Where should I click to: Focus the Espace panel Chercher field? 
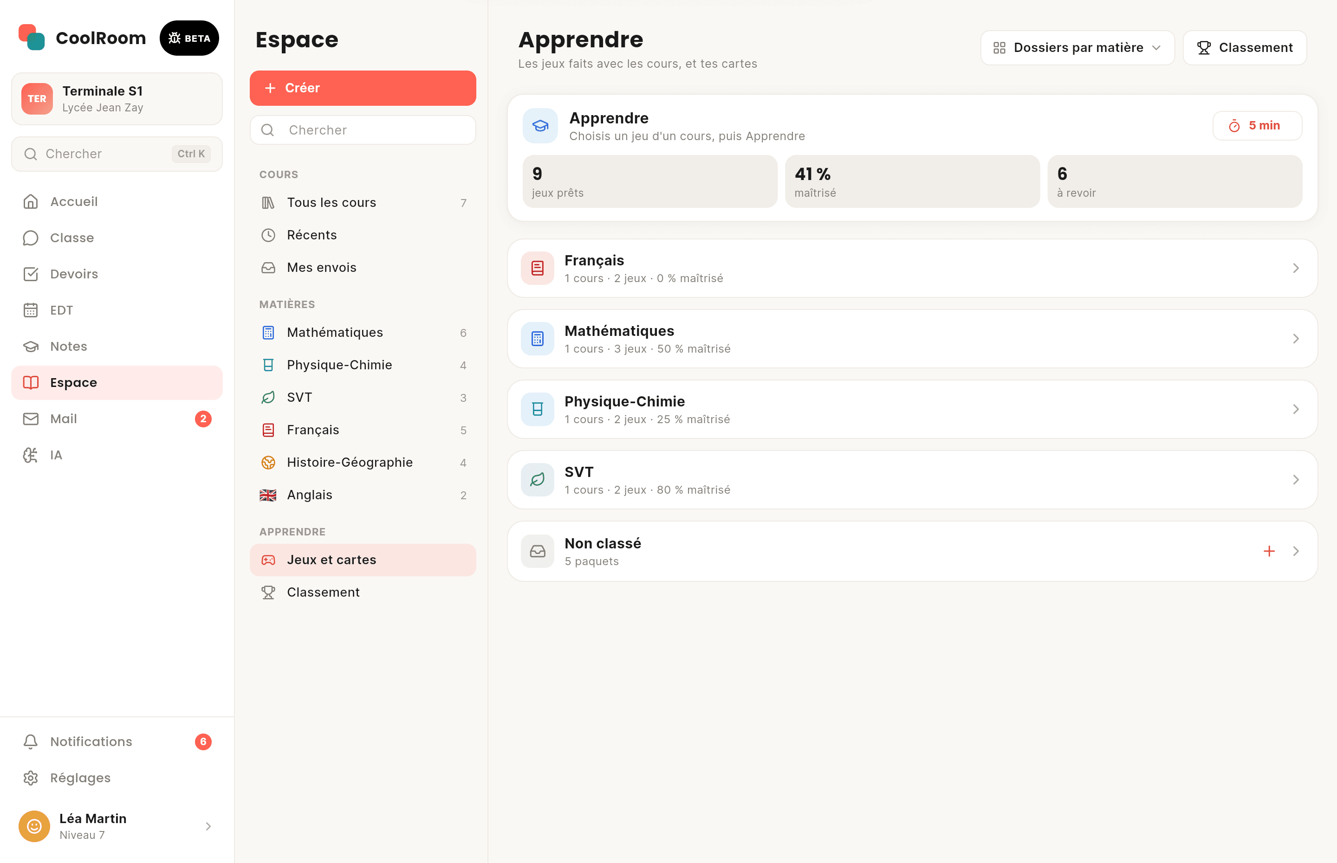[363, 130]
